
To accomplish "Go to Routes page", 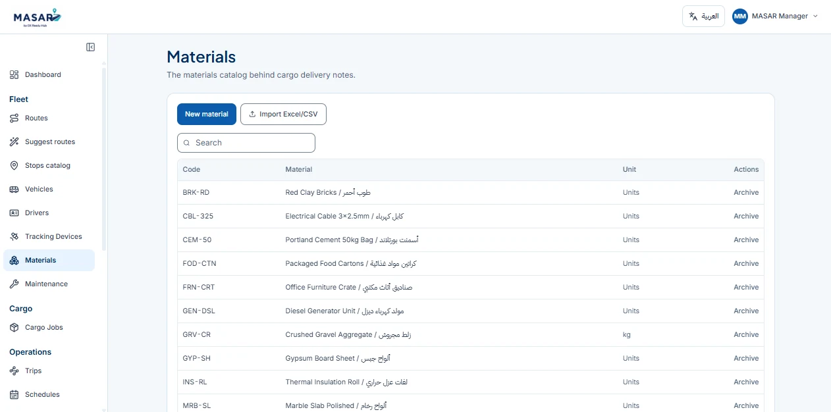I will coord(49,118).
